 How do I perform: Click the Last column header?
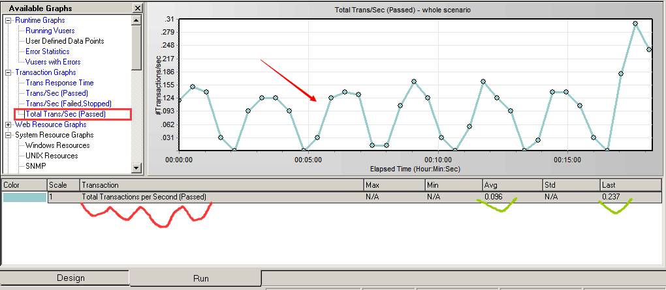630,185
